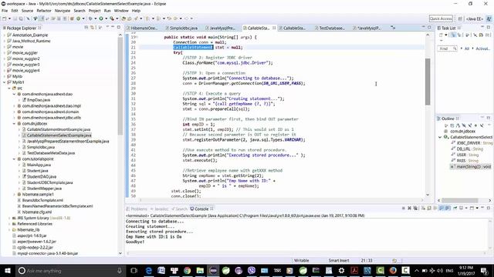
Task: Click the Outline horizontal scrollbar thumb
Action: click(460, 200)
